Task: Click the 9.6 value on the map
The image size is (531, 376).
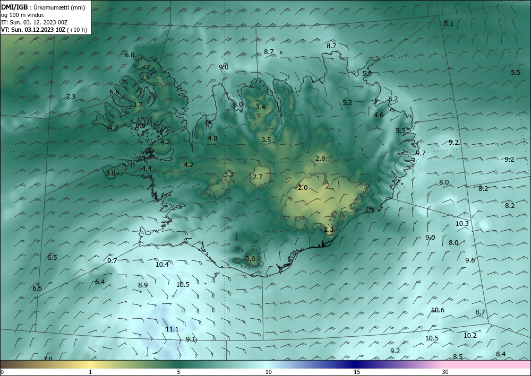Action: [470, 260]
